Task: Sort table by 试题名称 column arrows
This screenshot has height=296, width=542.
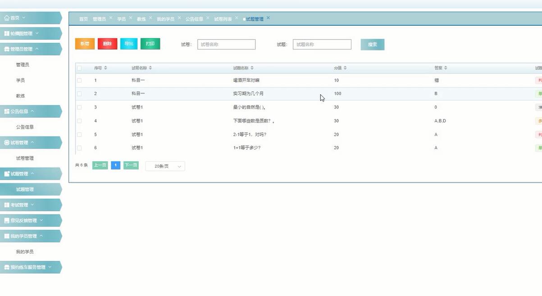Action: pyautogui.click(x=252, y=68)
